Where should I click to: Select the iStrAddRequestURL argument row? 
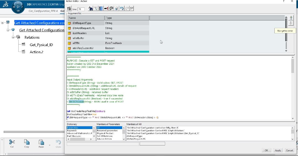click(108, 28)
